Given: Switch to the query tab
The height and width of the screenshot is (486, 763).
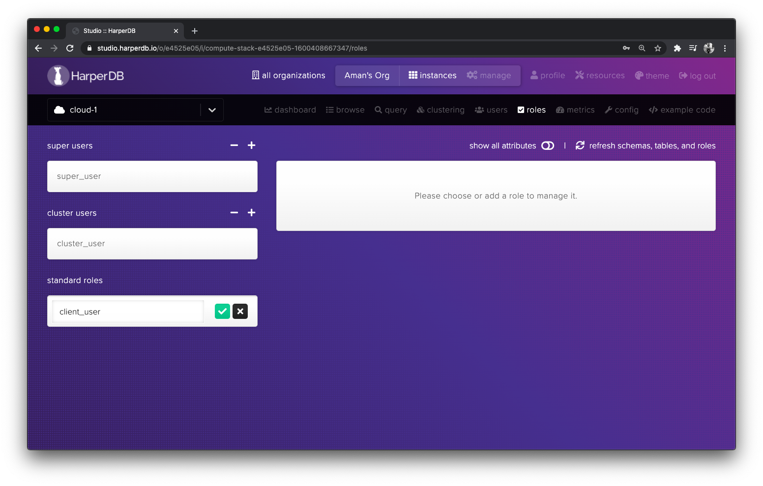Looking at the screenshot, I should click(391, 110).
